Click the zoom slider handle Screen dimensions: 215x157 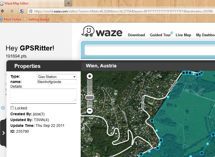[90, 97]
